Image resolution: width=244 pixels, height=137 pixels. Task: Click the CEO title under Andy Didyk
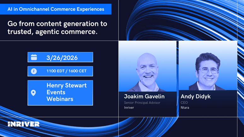184,102
